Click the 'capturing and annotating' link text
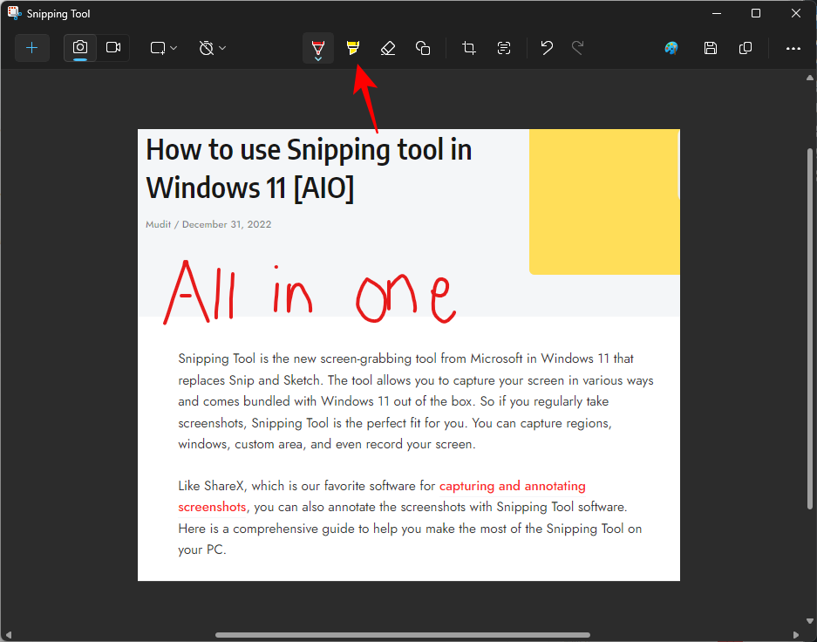 click(x=512, y=486)
